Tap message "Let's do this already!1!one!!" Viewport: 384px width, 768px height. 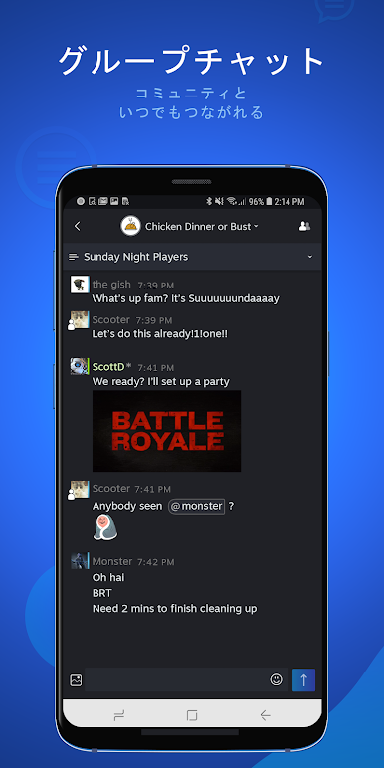point(160,334)
